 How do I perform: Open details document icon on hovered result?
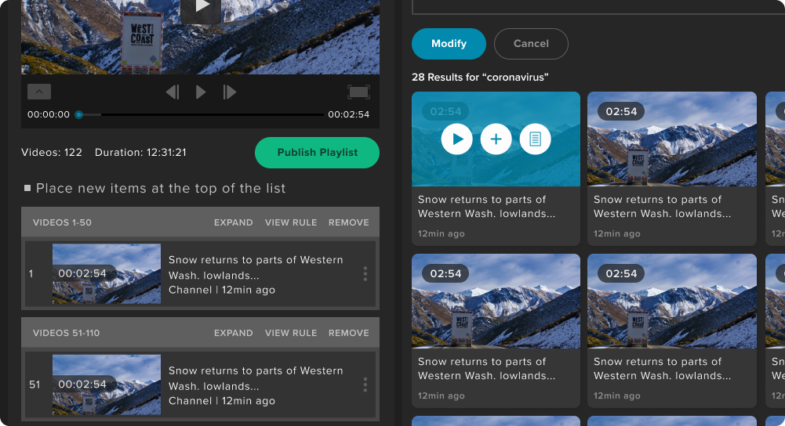click(535, 139)
